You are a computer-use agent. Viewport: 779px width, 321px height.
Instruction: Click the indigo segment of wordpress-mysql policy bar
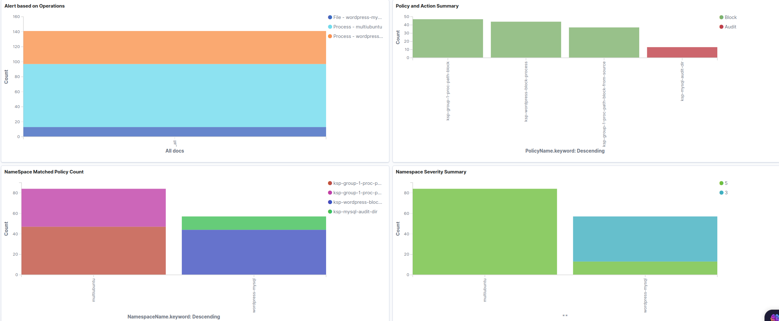click(254, 252)
